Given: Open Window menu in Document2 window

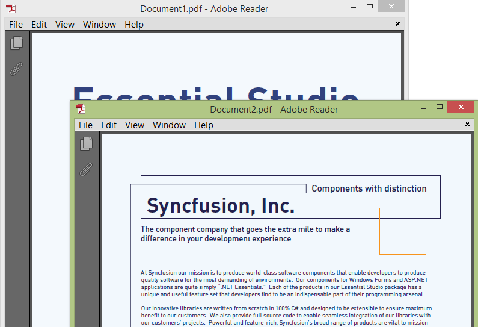Looking at the screenshot, I should pos(169,125).
